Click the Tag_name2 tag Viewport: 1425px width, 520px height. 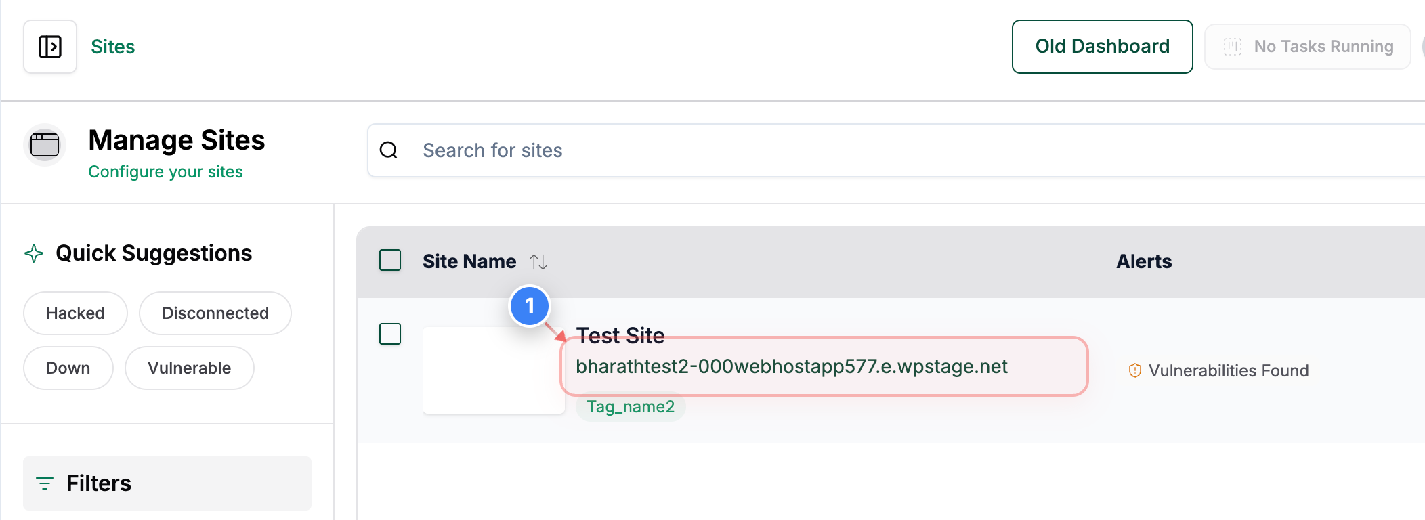tap(631, 407)
